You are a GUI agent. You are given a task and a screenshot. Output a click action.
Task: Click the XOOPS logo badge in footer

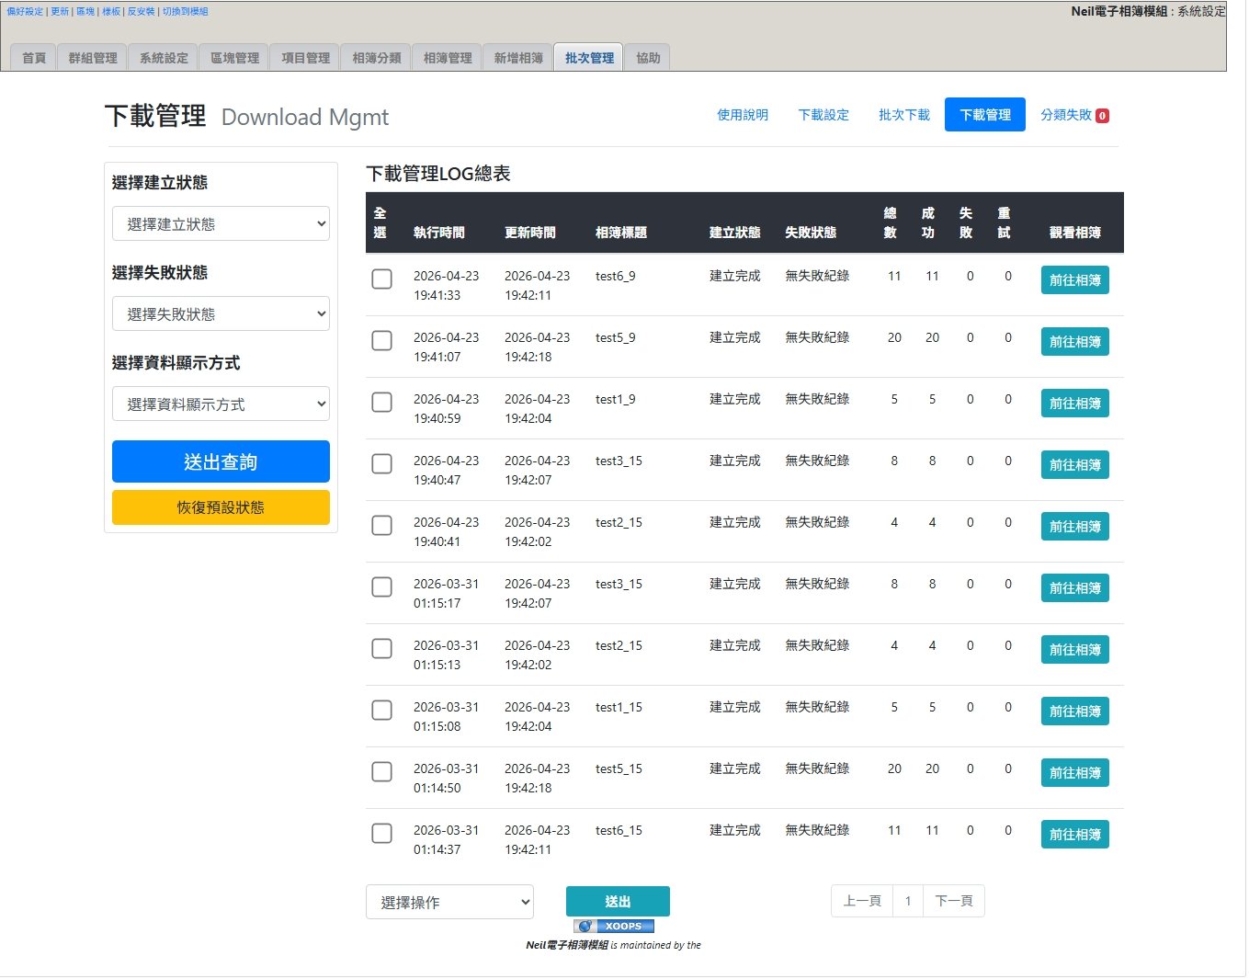click(614, 926)
